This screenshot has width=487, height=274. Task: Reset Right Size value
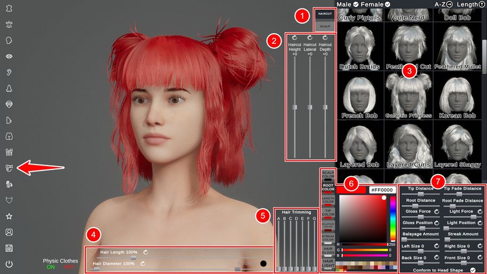coord(480,246)
